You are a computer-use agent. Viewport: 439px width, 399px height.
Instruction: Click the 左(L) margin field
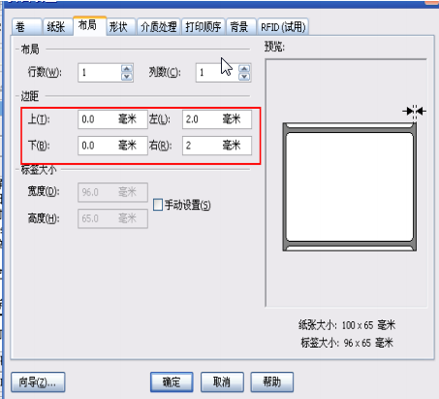point(217,119)
